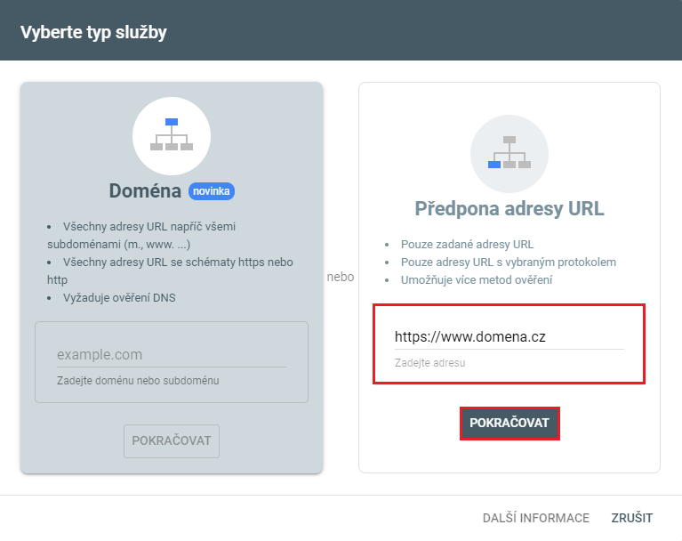Click the "nebo" separator between cards

[x=340, y=277]
